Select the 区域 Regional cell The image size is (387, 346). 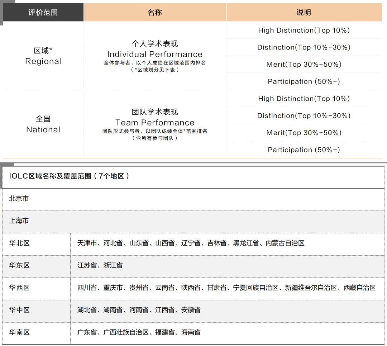[x=43, y=57]
